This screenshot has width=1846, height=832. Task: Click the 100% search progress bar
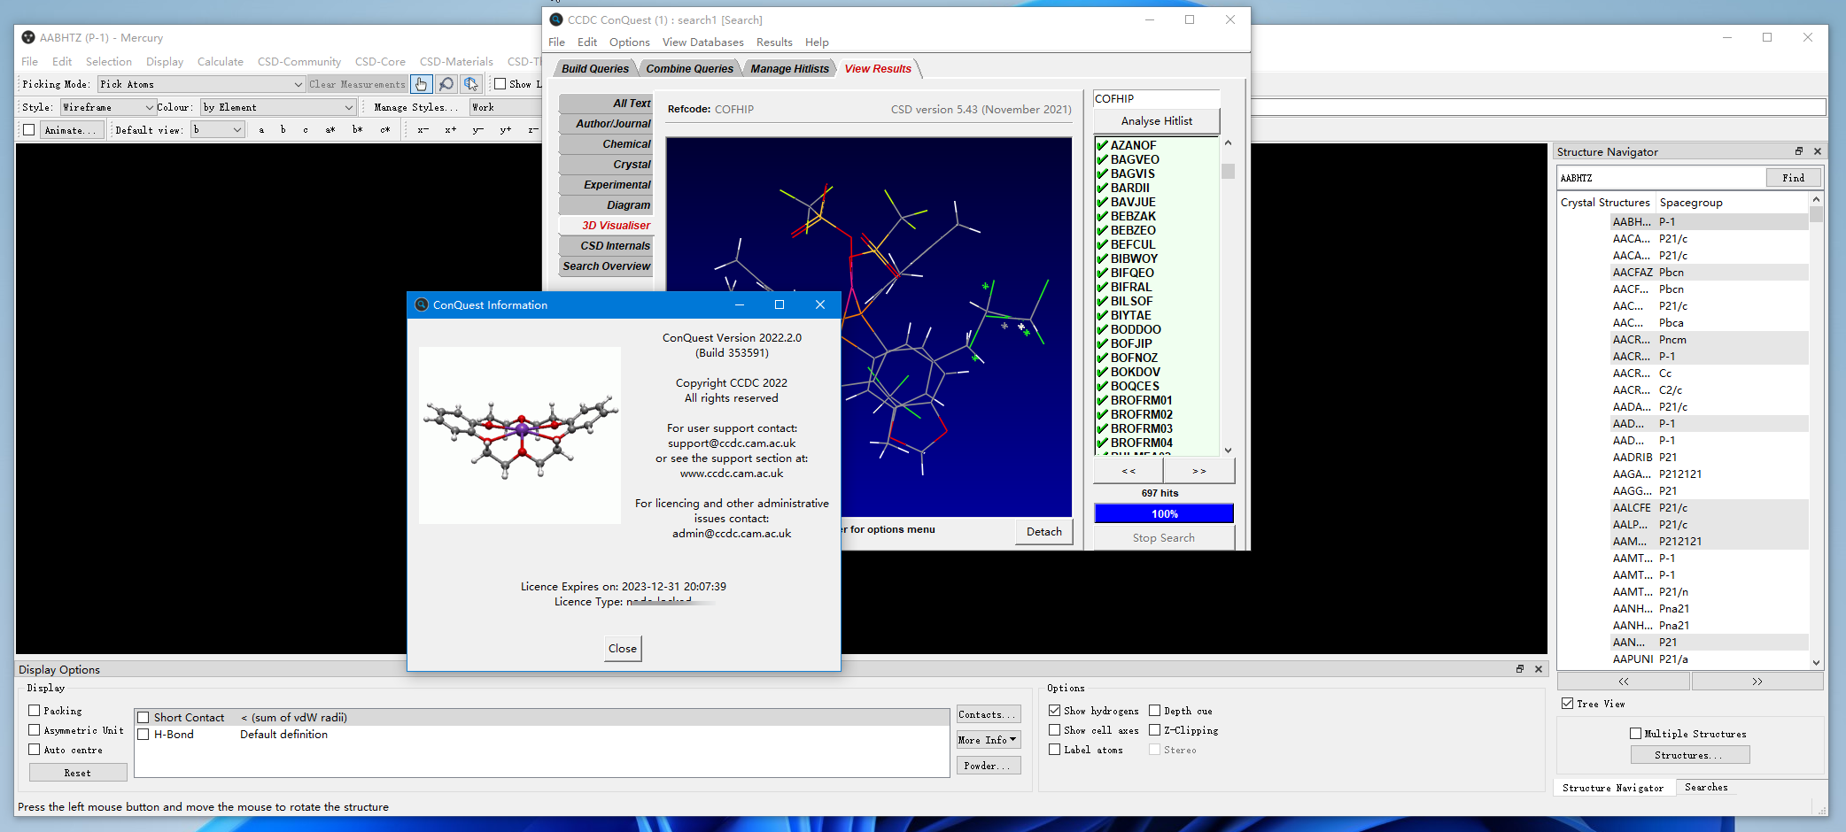(1164, 514)
